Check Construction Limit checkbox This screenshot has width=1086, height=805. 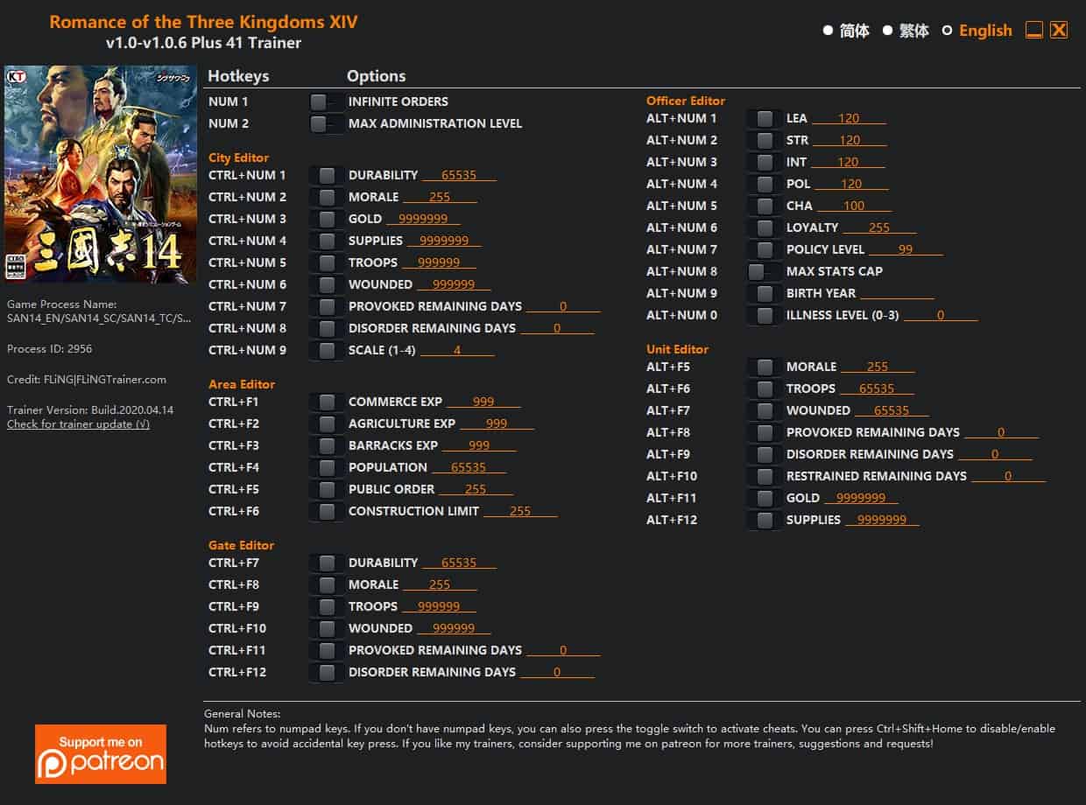[327, 511]
